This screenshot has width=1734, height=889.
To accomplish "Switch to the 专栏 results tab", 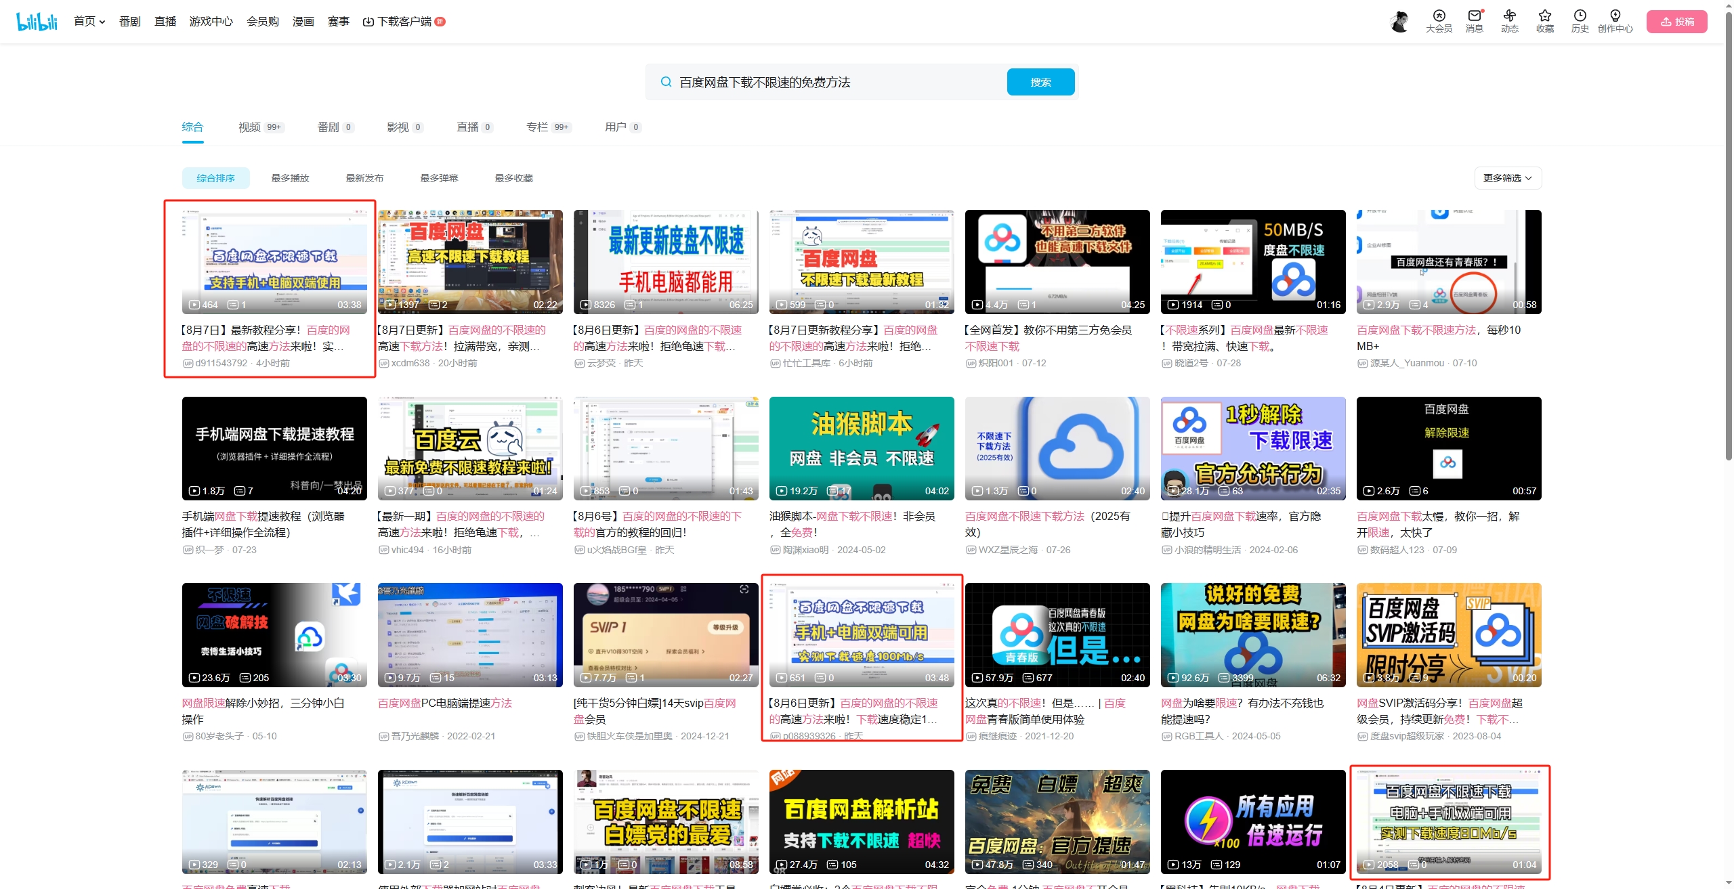I will click(x=537, y=127).
